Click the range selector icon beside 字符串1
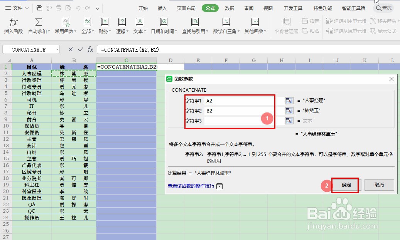 coord(289,101)
